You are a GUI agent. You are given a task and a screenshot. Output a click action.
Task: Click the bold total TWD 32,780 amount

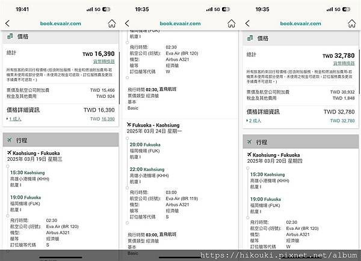[x=338, y=56]
